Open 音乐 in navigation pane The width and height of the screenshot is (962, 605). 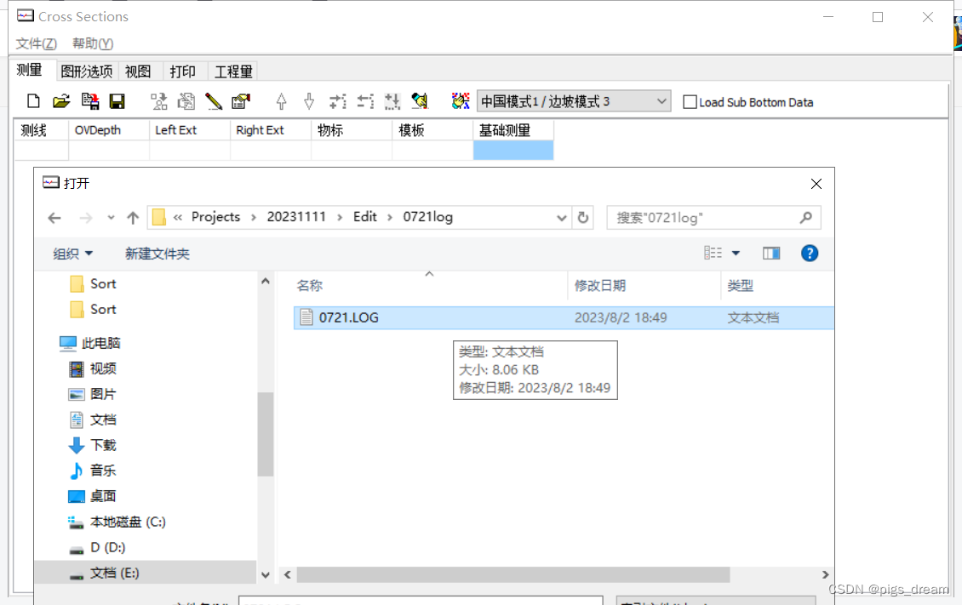(x=92, y=471)
